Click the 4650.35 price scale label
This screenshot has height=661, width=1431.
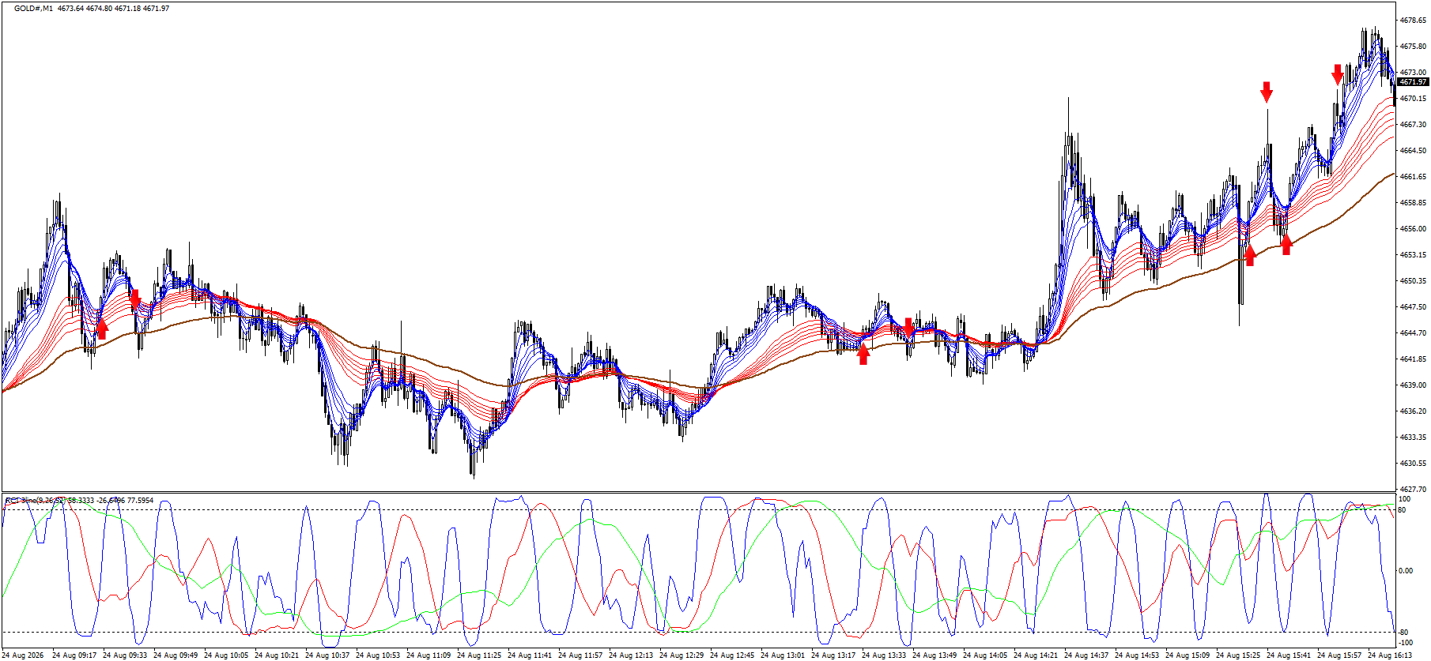click(x=1413, y=281)
